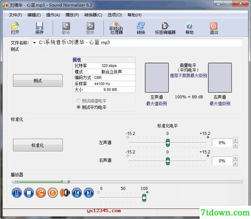251x219 pixels.
Task: Click the rewind arrows on seek bar
Action: click(16, 181)
